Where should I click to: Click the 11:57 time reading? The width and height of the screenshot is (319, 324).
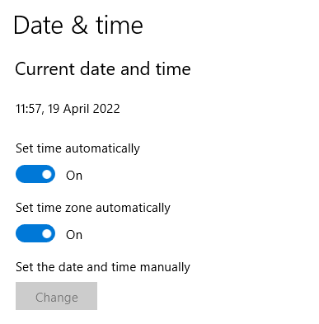(x=29, y=109)
